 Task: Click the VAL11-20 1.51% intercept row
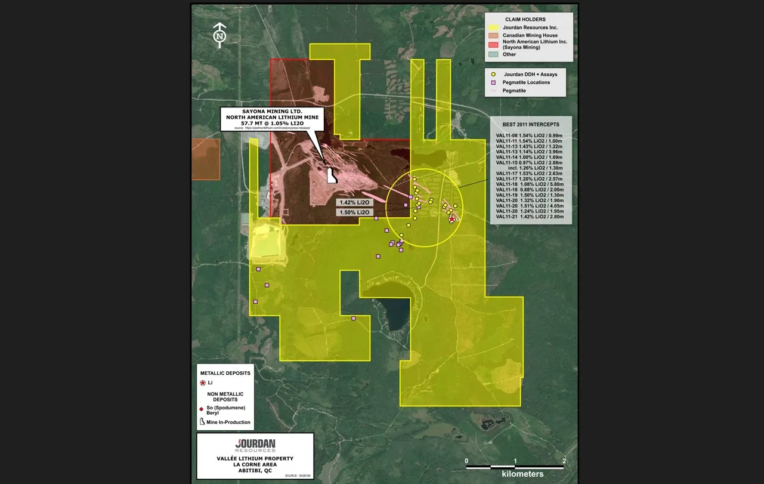tap(530, 206)
